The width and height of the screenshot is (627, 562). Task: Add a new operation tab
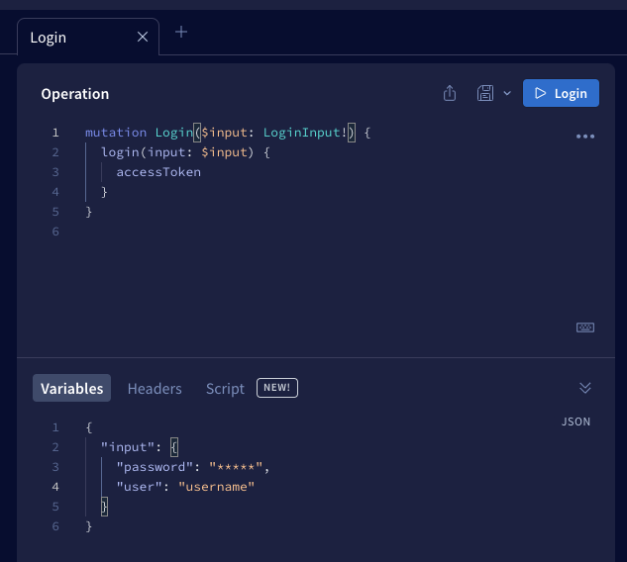click(x=181, y=32)
